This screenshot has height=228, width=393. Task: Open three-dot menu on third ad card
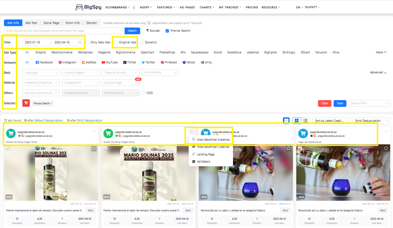pyautogui.click(x=289, y=131)
